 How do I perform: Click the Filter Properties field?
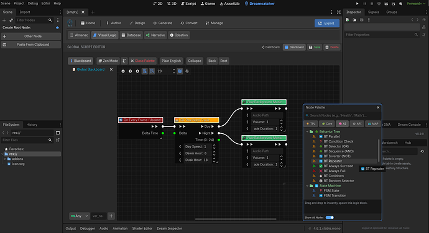[381, 35]
